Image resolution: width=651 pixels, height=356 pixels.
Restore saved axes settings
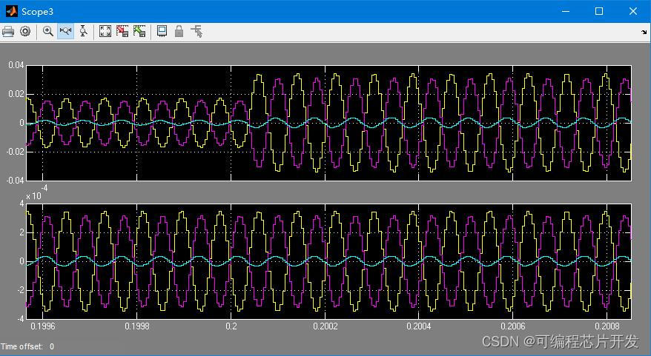(x=139, y=32)
